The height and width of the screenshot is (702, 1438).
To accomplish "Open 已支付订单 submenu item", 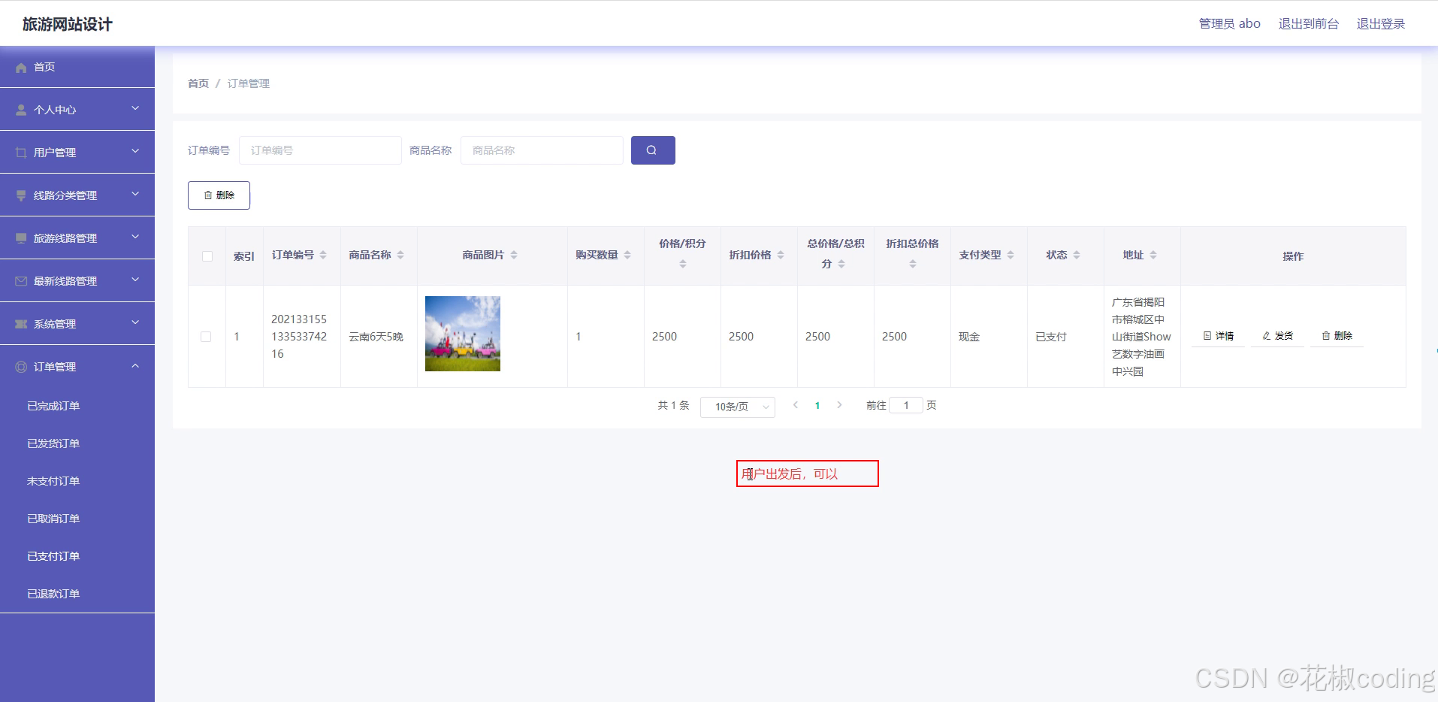I will (53, 556).
